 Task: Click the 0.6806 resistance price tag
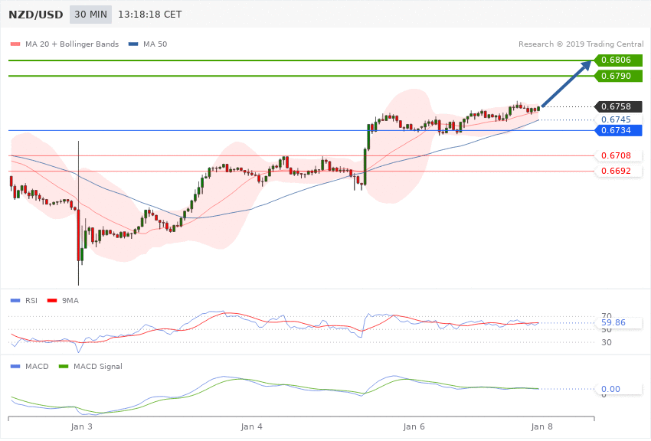[x=618, y=60]
